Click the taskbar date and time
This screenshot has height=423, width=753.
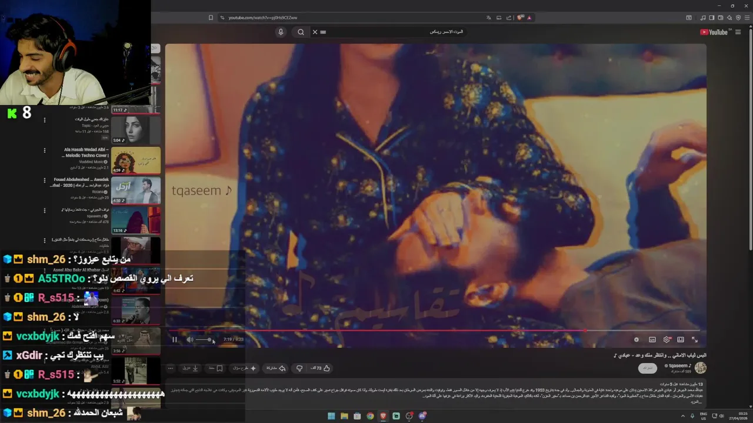(738, 416)
